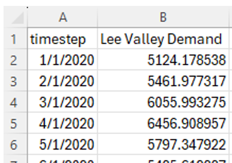This screenshot has width=232, height=163.
Task: Click the 'timestep' header cell
Action: (x=63, y=38)
